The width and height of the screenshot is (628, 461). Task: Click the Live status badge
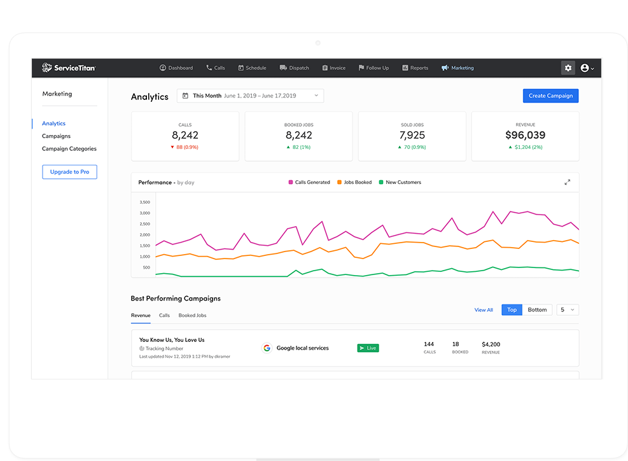(x=368, y=348)
